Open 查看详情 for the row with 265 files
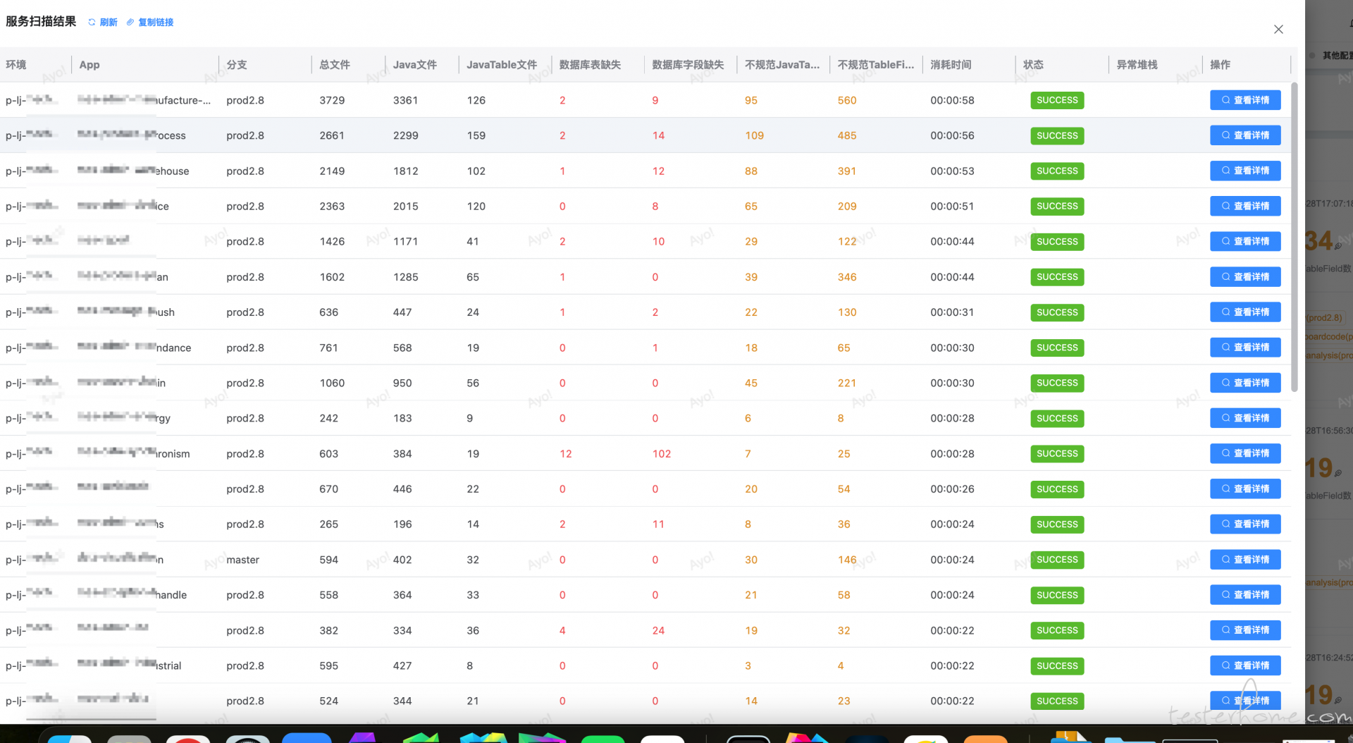This screenshot has height=743, width=1353. point(1245,524)
